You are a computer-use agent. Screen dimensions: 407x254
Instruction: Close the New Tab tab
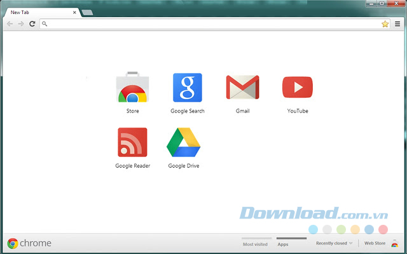(74, 13)
